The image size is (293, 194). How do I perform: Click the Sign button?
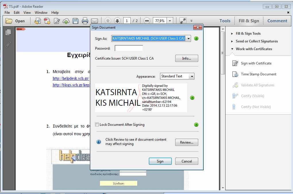coord(160,161)
